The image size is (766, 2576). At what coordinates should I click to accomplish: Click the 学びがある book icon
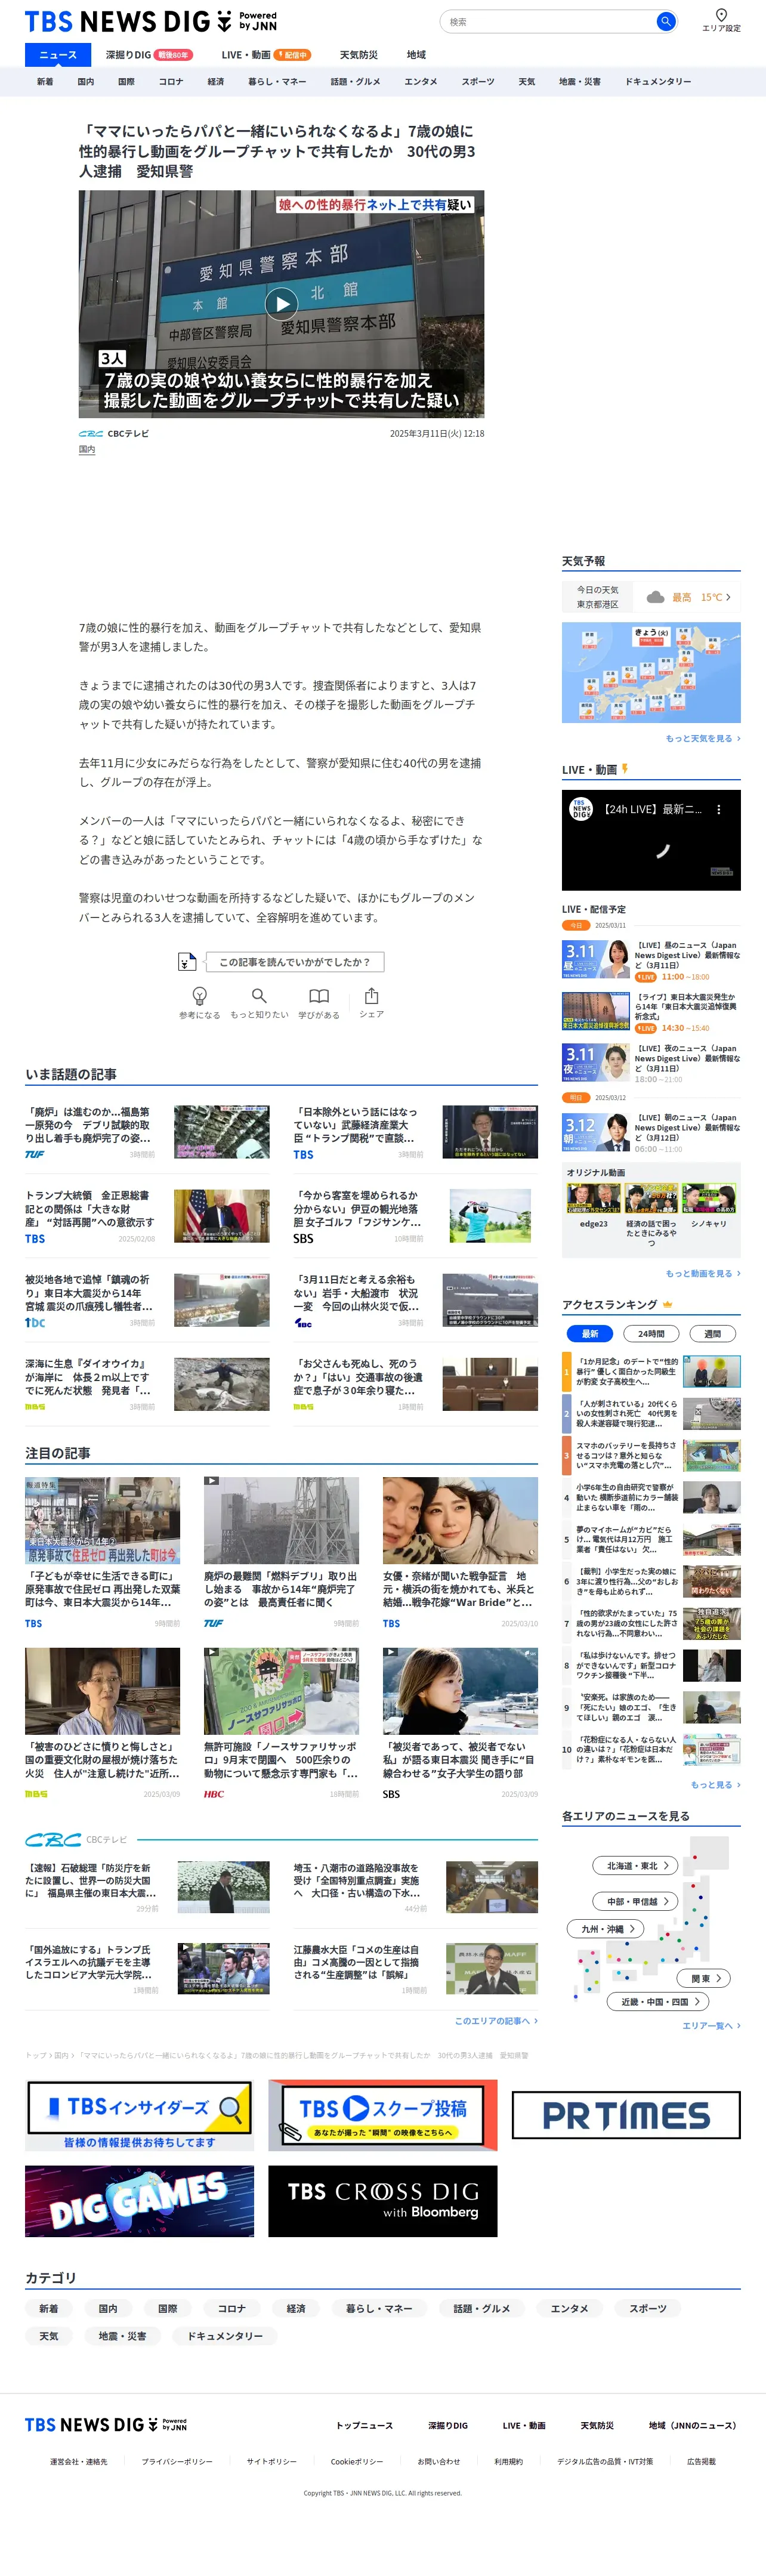(319, 996)
